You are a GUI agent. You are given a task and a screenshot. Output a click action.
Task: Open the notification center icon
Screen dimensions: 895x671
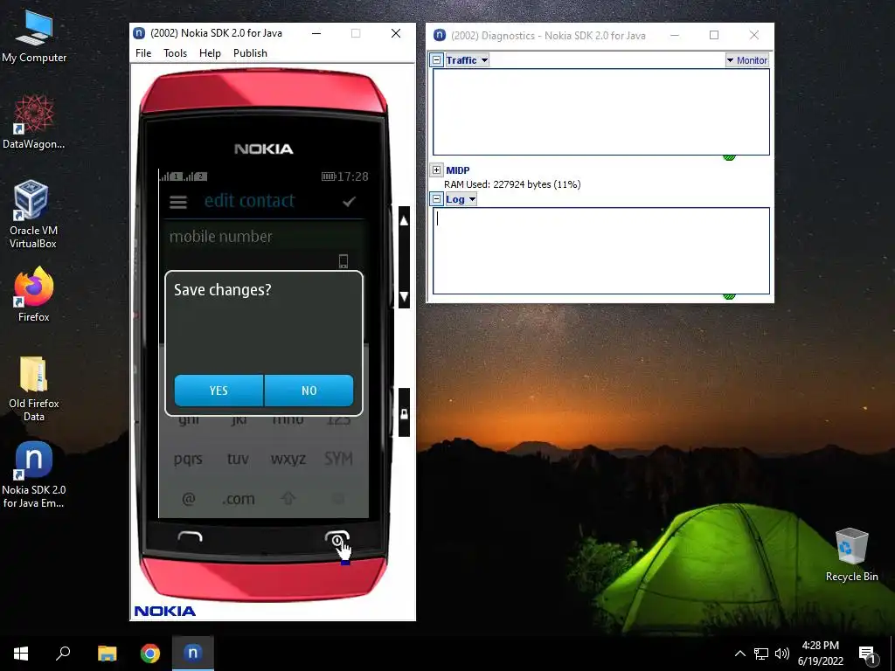coord(867,654)
